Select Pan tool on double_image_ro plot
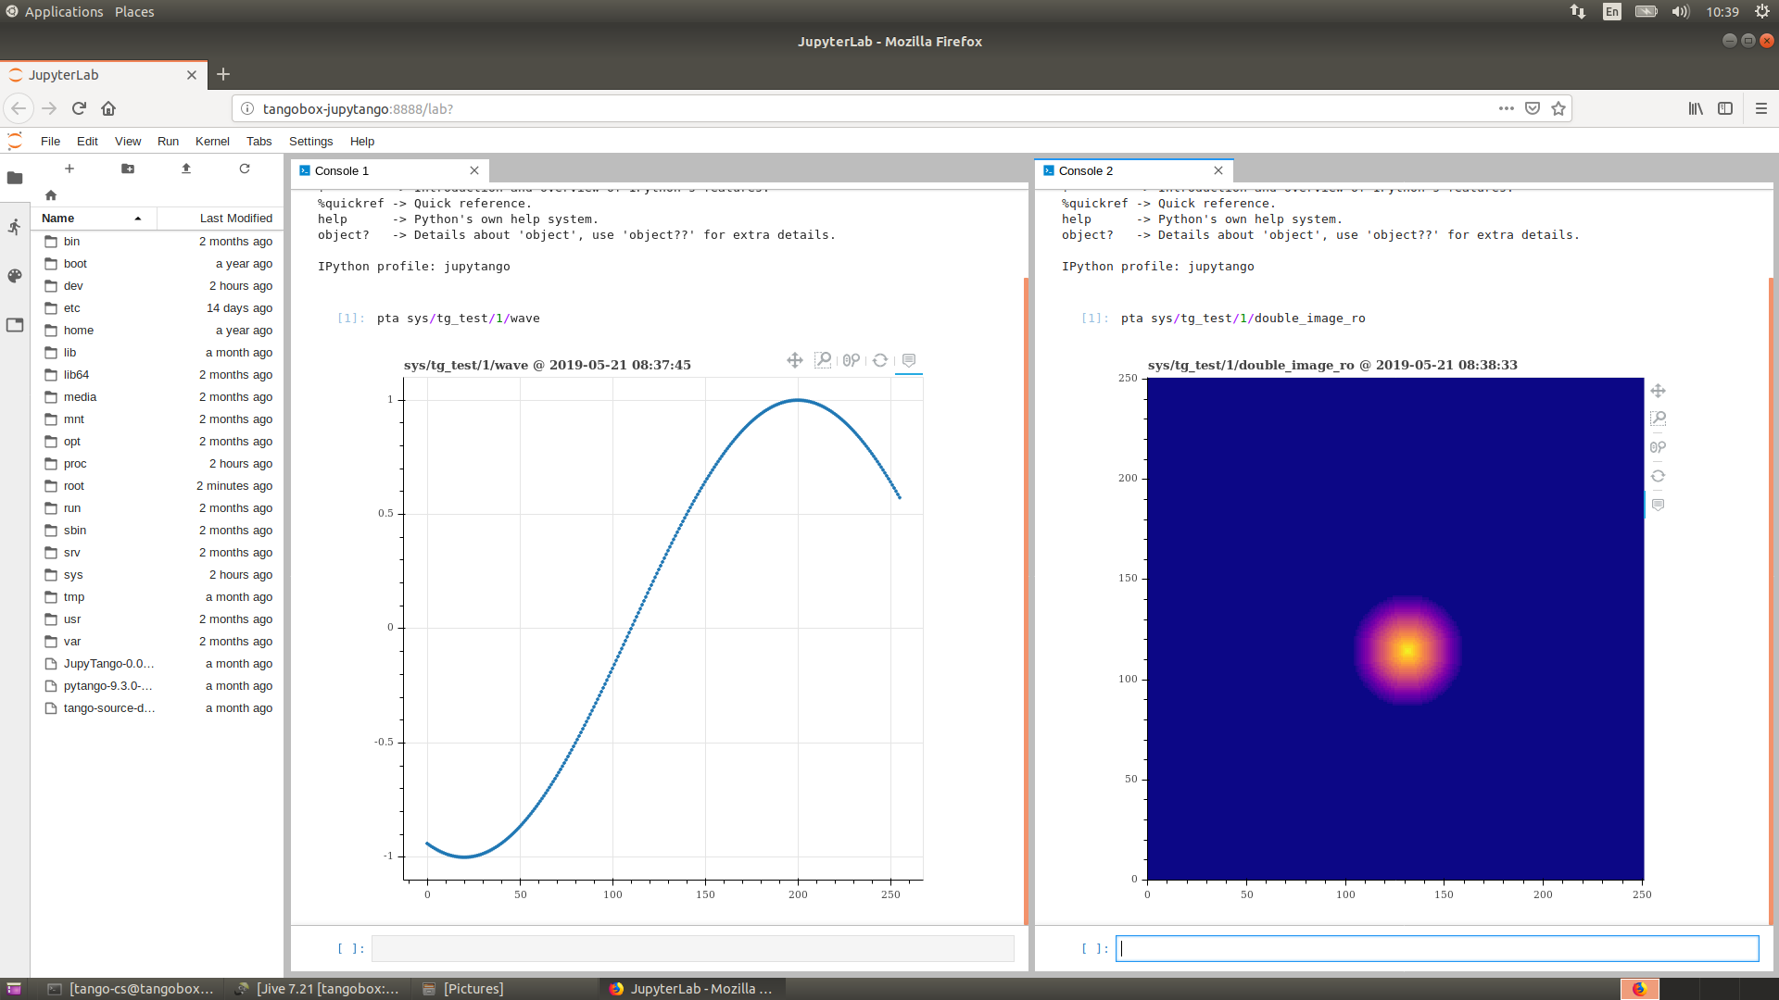Image resolution: width=1779 pixels, height=1000 pixels. click(1659, 391)
